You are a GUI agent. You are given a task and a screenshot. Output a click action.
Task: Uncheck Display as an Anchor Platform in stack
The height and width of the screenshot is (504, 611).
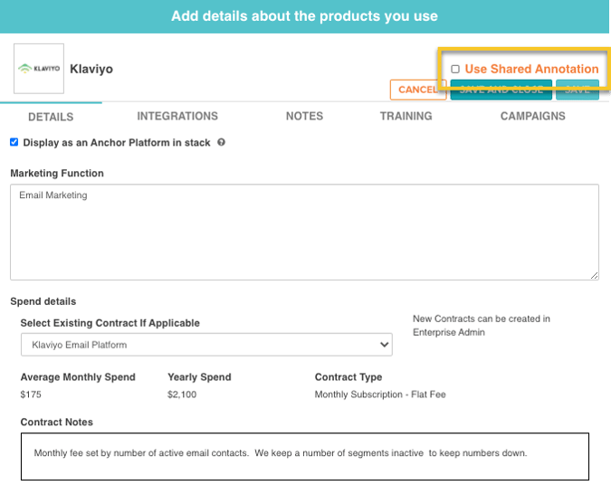pos(14,142)
